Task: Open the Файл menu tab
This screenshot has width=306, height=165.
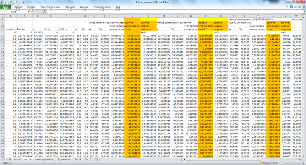Action: tap(5, 7)
